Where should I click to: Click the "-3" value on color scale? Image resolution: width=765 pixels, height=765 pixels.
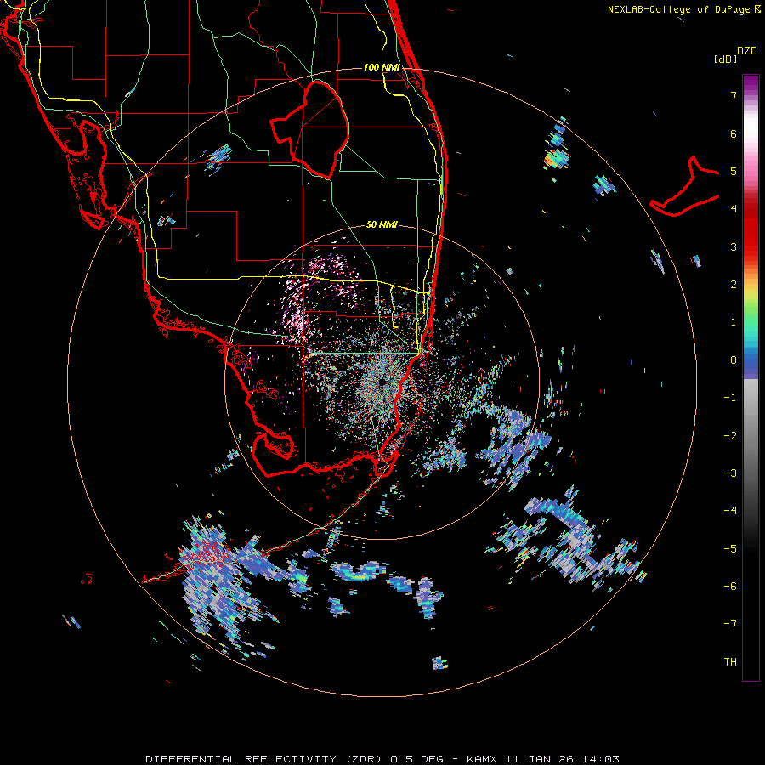click(x=730, y=473)
